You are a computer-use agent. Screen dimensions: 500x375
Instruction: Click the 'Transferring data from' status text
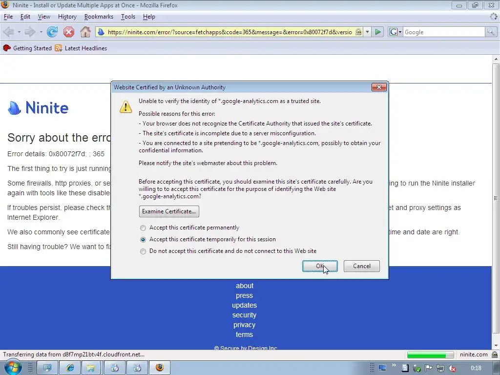(x=74, y=354)
